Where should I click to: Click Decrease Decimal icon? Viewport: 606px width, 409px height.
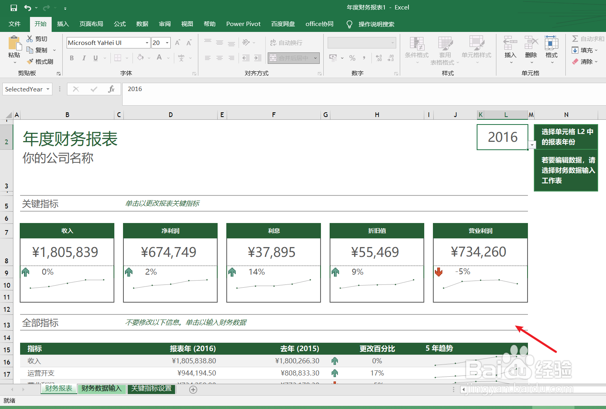pyautogui.click(x=390, y=58)
